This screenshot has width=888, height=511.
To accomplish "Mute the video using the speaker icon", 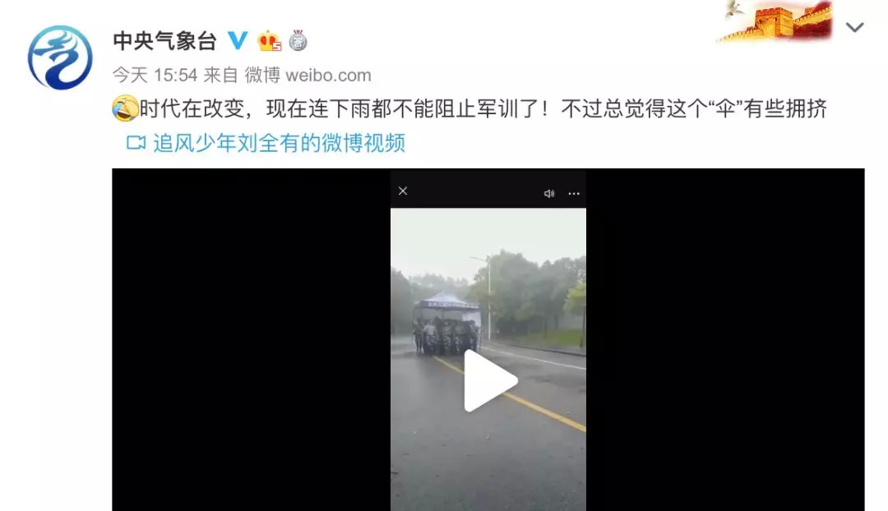I will 548,194.
